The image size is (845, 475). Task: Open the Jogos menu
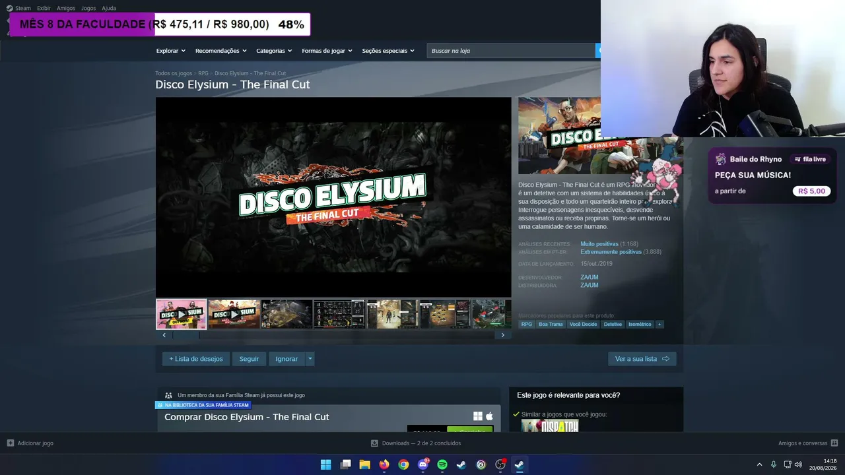[88, 8]
